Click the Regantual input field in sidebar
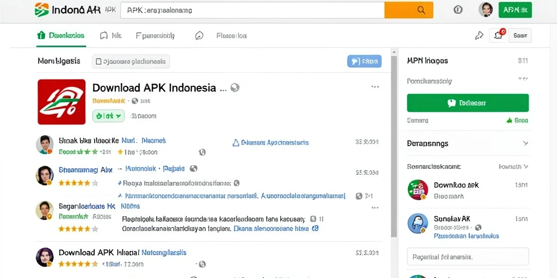This screenshot has width=557, height=278. pyautogui.click(x=468, y=256)
